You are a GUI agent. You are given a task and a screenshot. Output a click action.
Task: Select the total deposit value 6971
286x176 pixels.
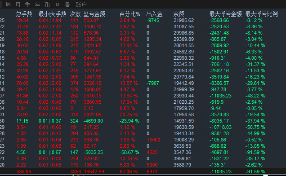[x=152, y=172]
